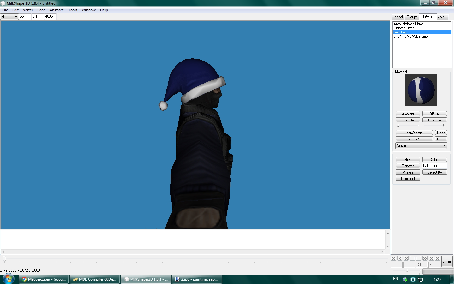Fast forward the animation with the >> button
The width and height of the screenshot is (454, 284).
coord(425,258)
